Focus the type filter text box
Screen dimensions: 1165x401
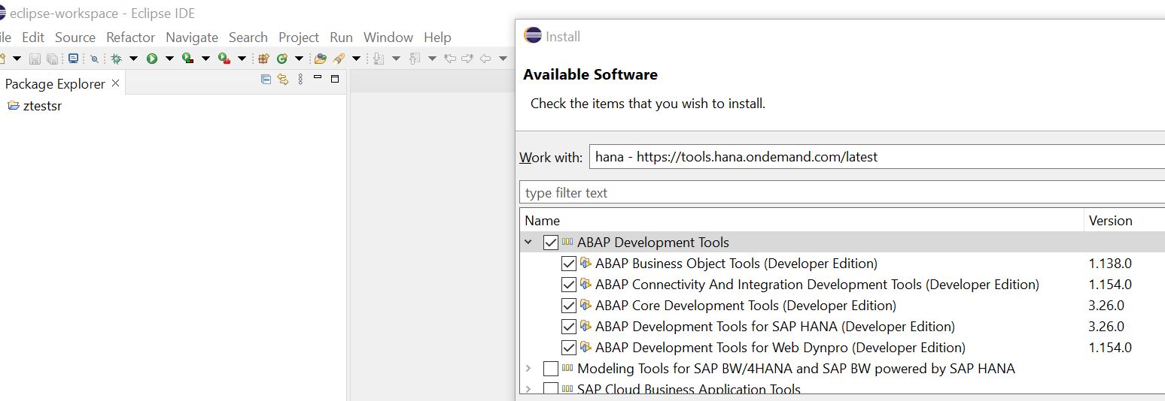pos(842,193)
